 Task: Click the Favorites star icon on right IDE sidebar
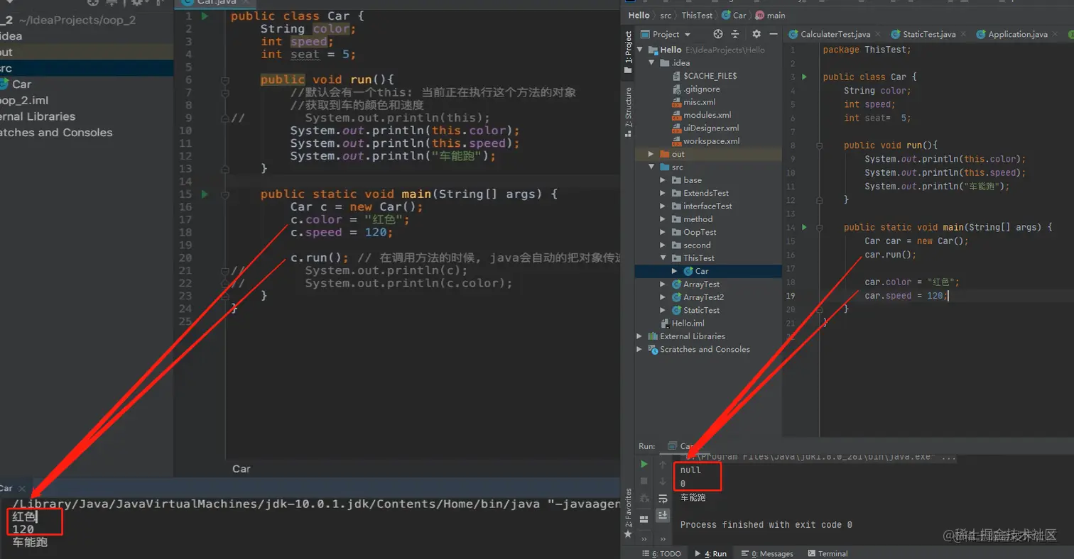tap(627, 533)
